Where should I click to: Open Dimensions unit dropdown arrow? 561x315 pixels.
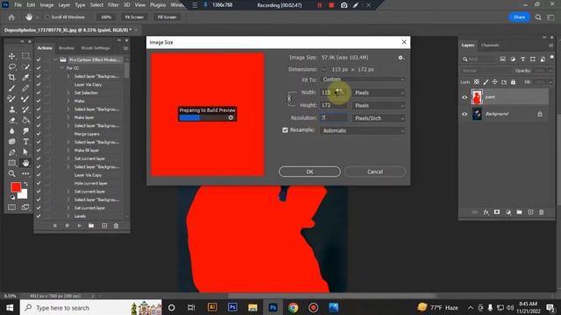tap(324, 69)
